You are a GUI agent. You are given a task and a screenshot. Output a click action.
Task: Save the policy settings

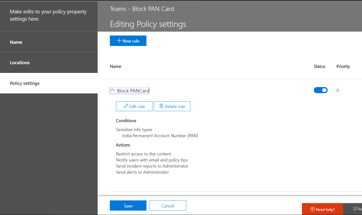pyautogui.click(x=128, y=206)
